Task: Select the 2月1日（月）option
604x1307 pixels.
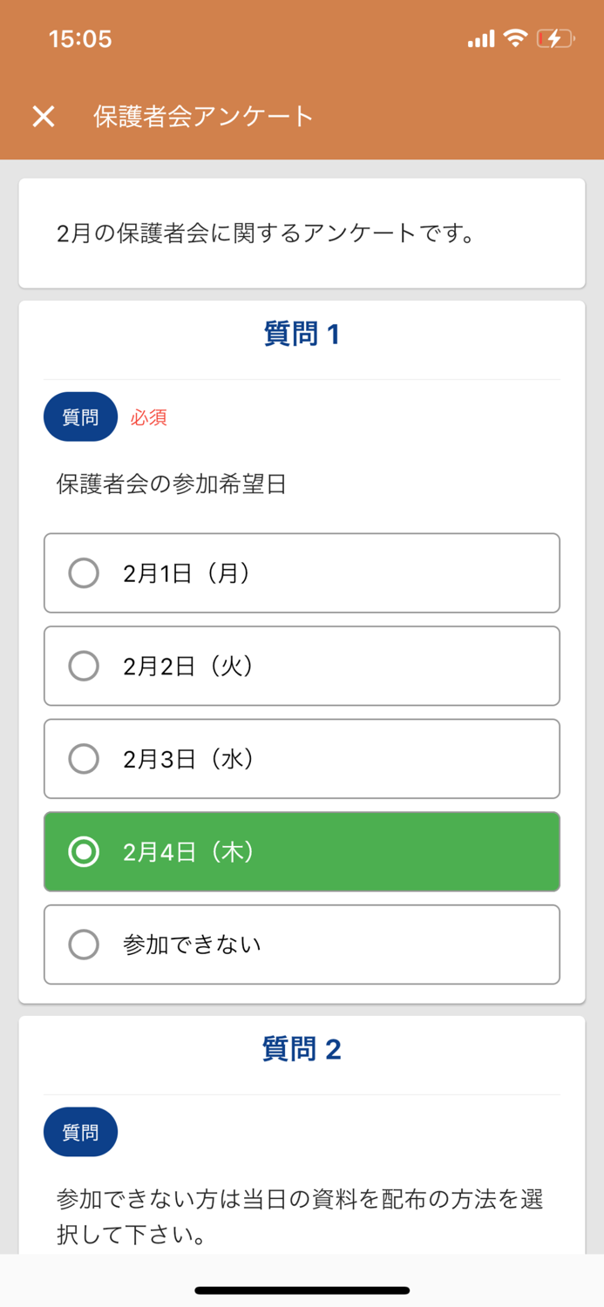Action: pos(302,572)
